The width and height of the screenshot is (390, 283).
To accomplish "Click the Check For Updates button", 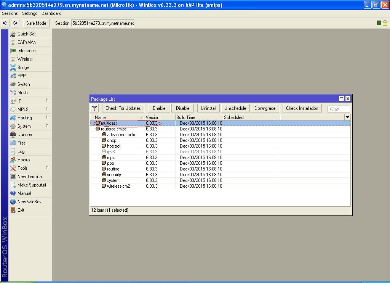I will click(x=123, y=108).
